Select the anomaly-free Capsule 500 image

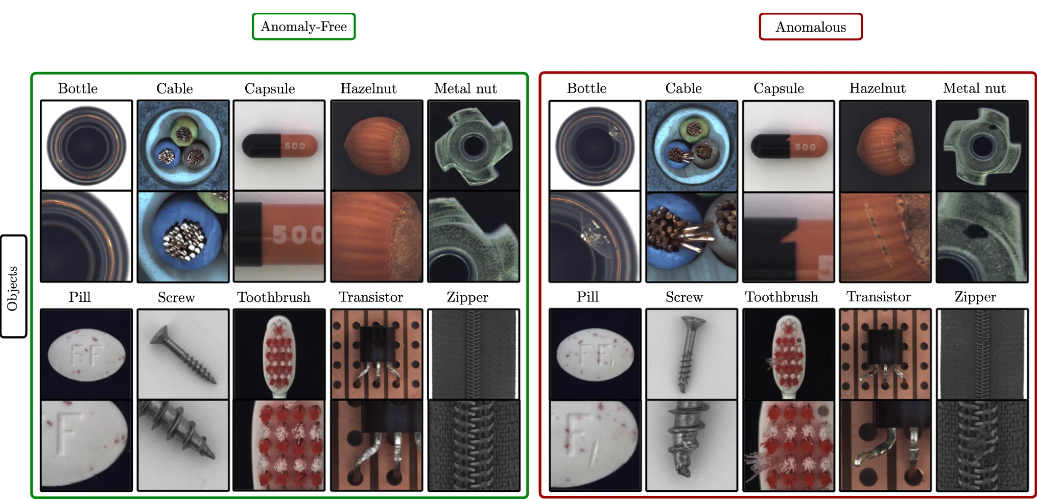tap(279, 146)
